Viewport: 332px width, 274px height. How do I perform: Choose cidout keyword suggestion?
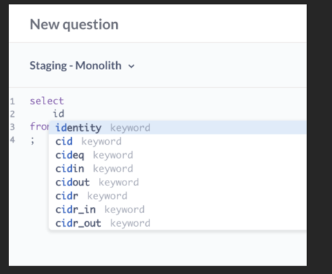(x=178, y=182)
